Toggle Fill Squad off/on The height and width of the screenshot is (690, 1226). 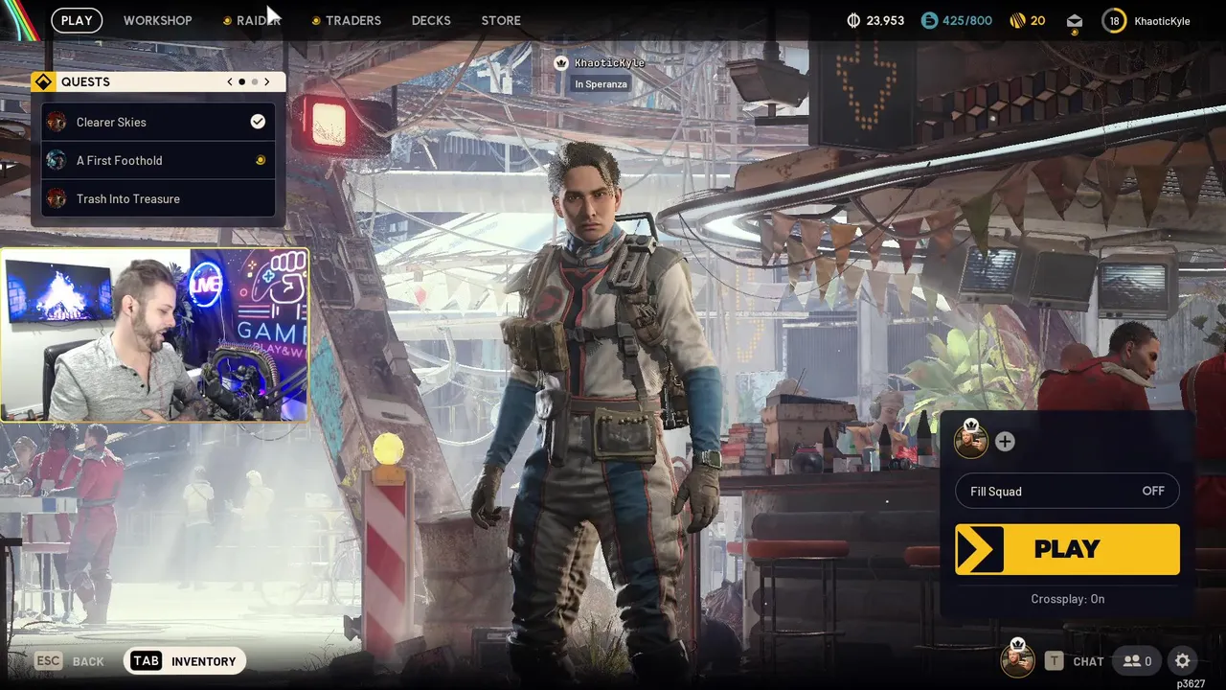[x=1067, y=491]
